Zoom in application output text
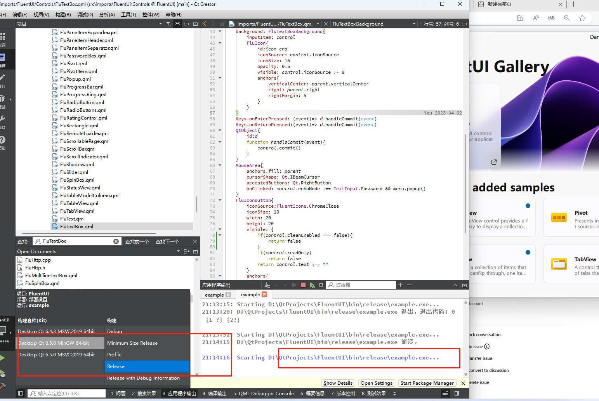Screen dimensions: 599x401 point(400,285)
